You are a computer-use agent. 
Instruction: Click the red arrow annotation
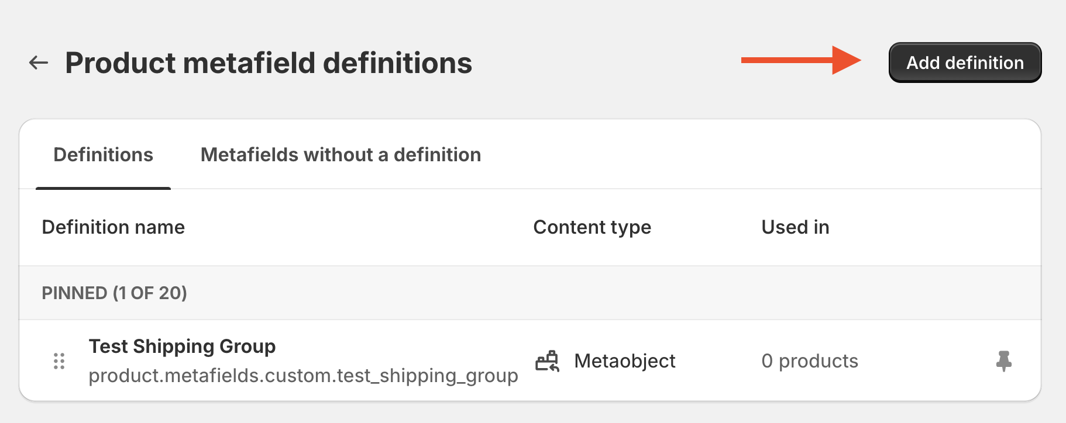point(800,60)
